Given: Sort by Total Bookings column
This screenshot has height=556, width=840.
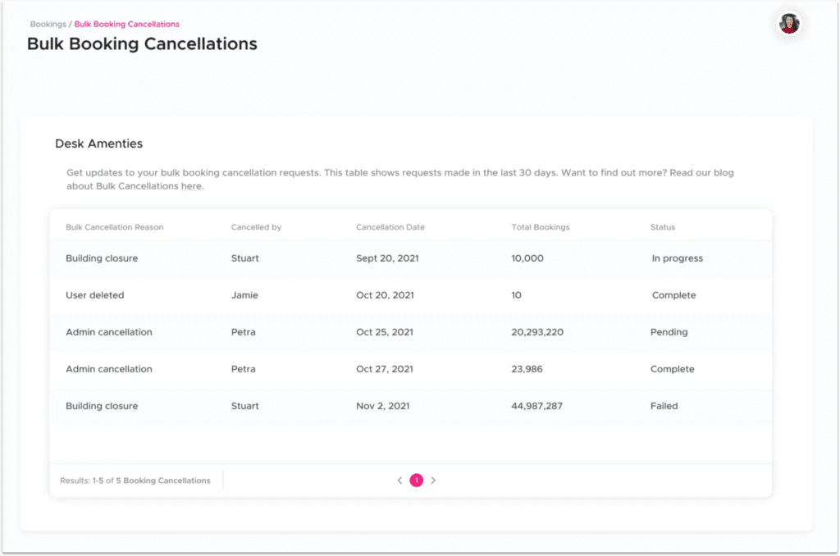Looking at the screenshot, I should tap(540, 227).
